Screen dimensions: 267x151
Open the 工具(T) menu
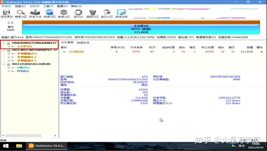pyautogui.click(x=48, y=6)
